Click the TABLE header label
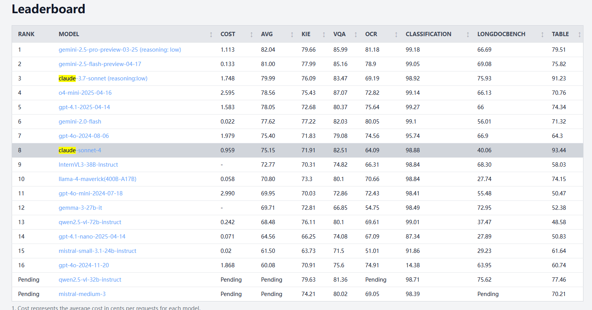 click(x=560, y=34)
